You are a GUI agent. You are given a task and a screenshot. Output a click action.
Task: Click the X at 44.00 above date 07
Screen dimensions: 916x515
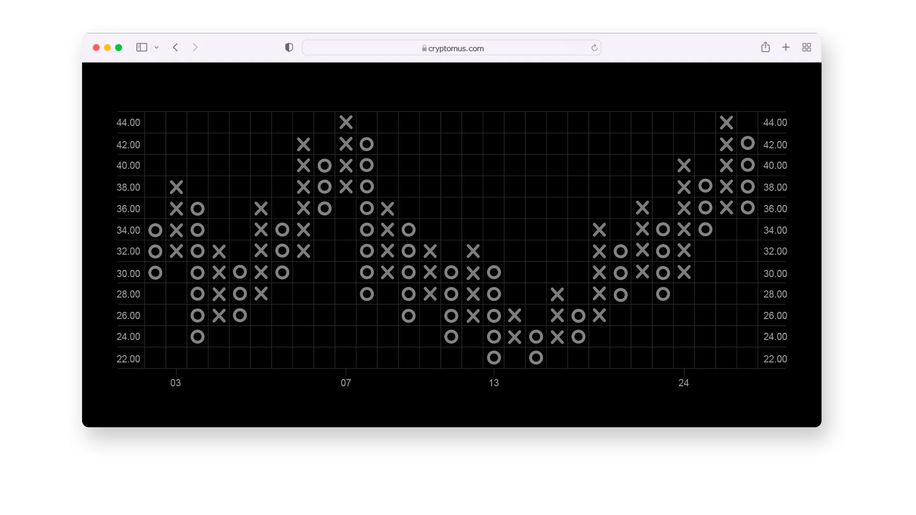coord(346,123)
